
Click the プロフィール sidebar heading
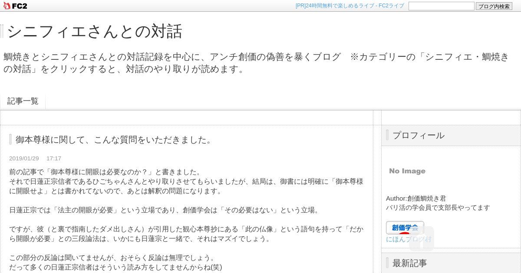[418, 135]
